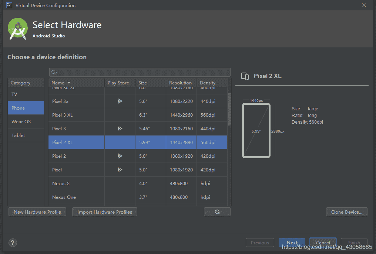The height and width of the screenshot is (254, 376).
Task: Click the Play Store icon in Pixel 3a row
Action: (119, 101)
